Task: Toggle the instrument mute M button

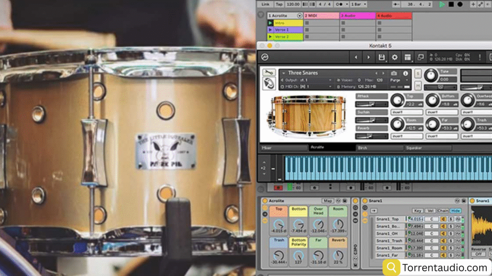Action: point(418,85)
